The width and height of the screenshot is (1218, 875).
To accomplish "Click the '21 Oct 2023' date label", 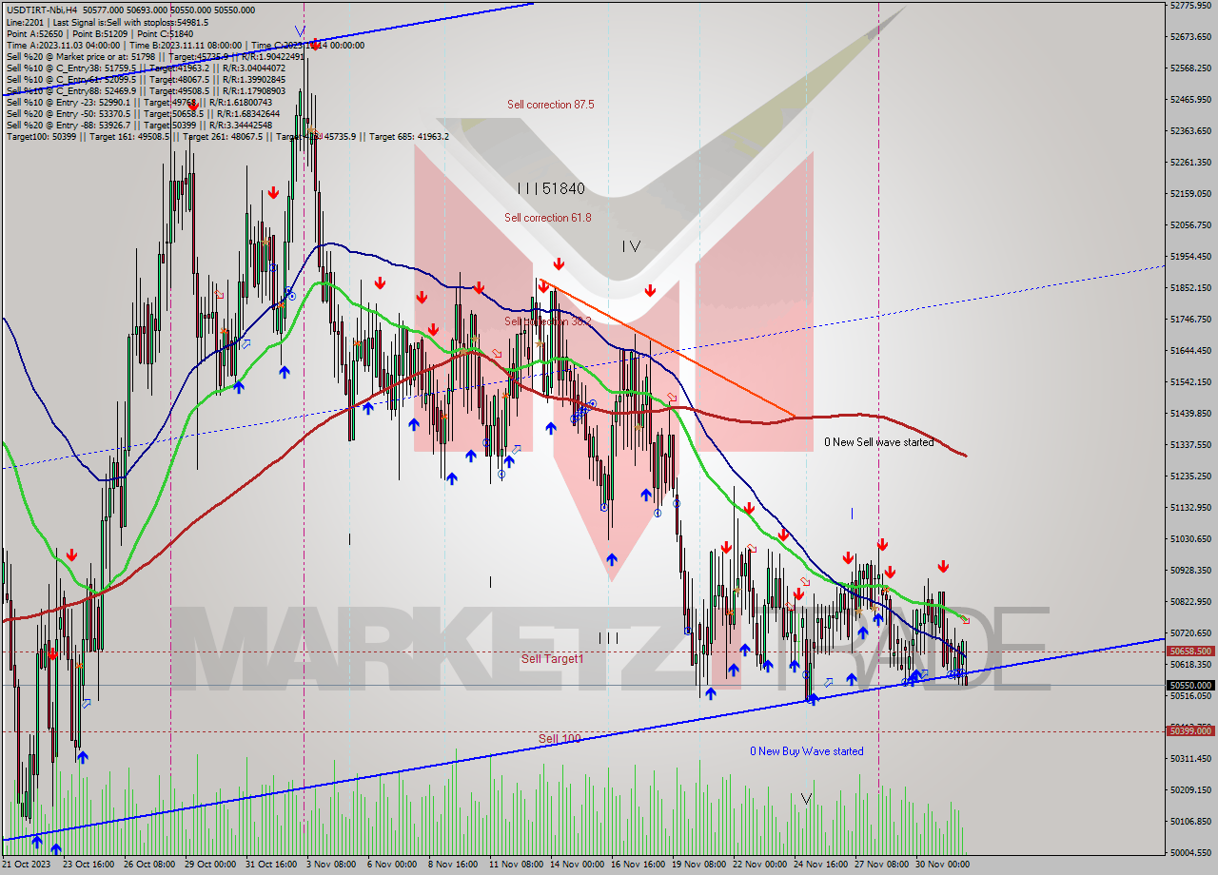I will [25, 865].
